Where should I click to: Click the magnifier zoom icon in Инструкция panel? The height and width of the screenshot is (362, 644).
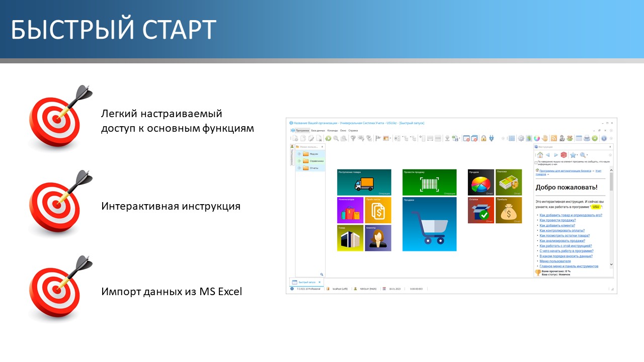point(583,154)
